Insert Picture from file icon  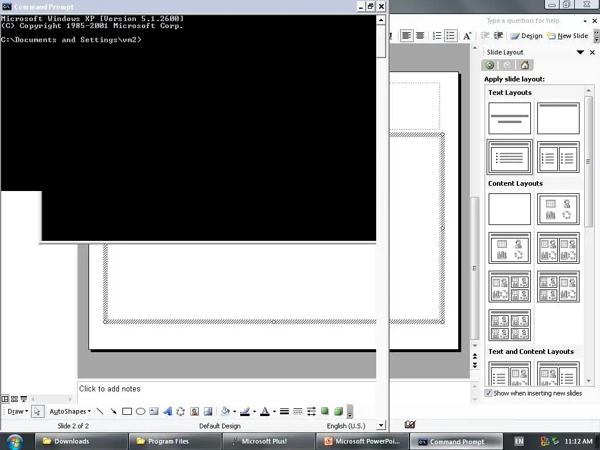coord(208,411)
